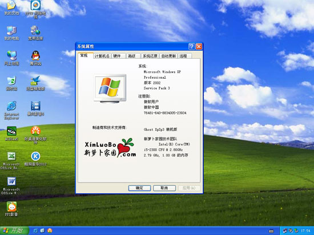314x235 pixels.
Task: Select the 酷狗音乐2012 desktop icon
Action: tap(35, 159)
